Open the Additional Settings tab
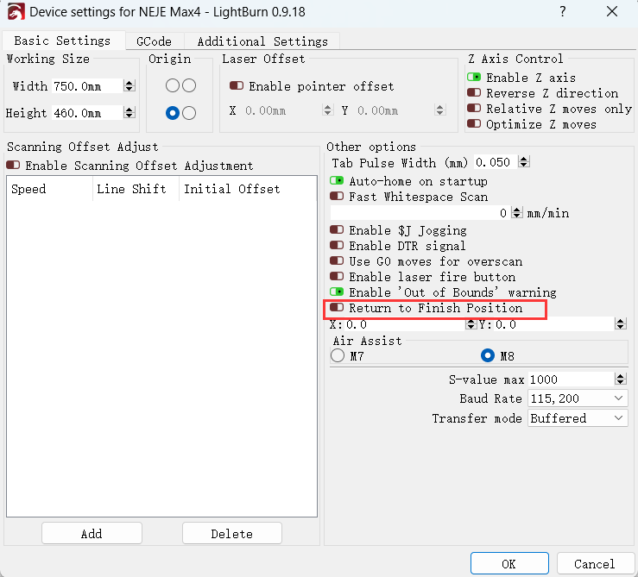This screenshot has width=638, height=577. coord(262,41)
